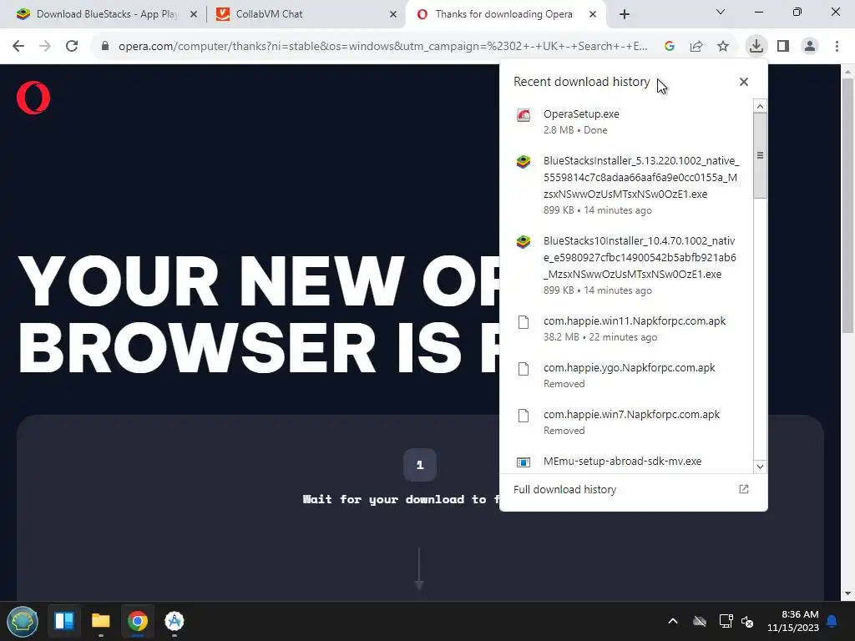The image size is (855, 641).
Task: Click the Chrome taskbar icon
Action: click(138, 621)
